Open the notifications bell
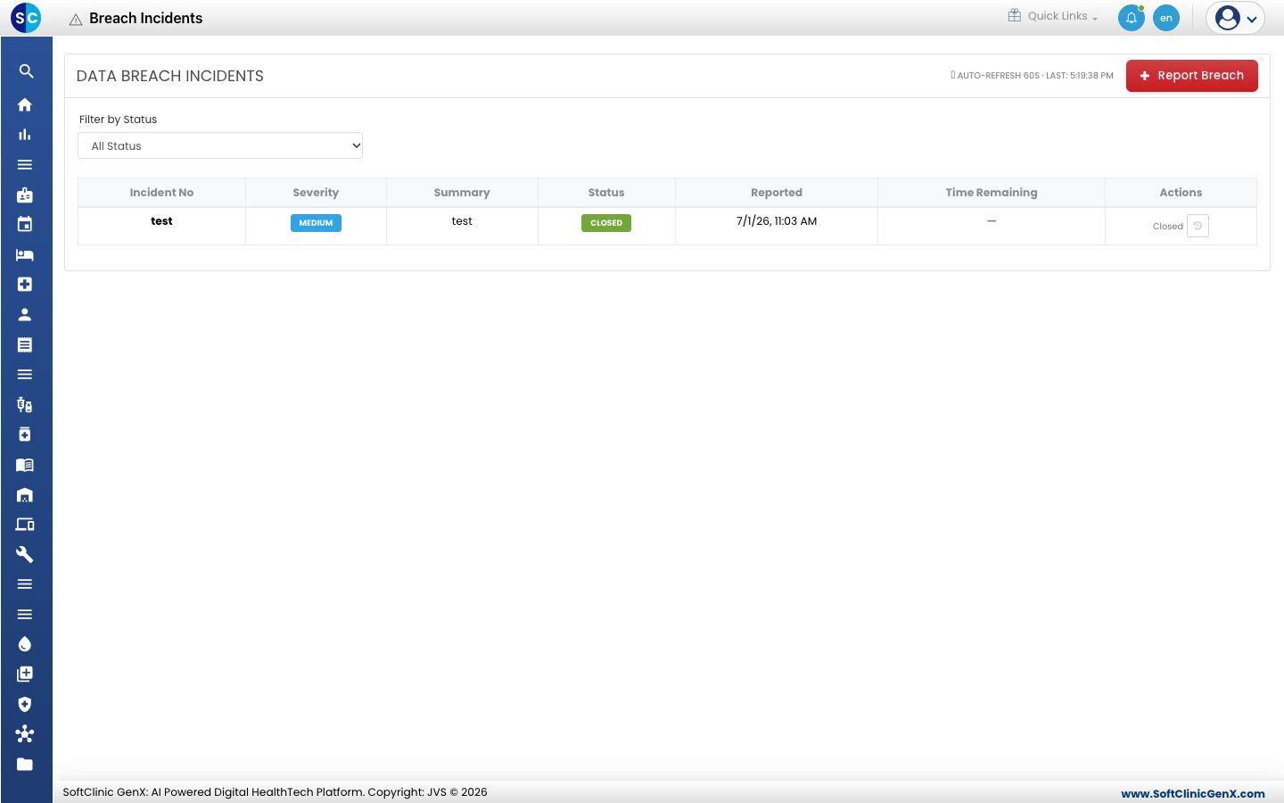 (1132, 18)
